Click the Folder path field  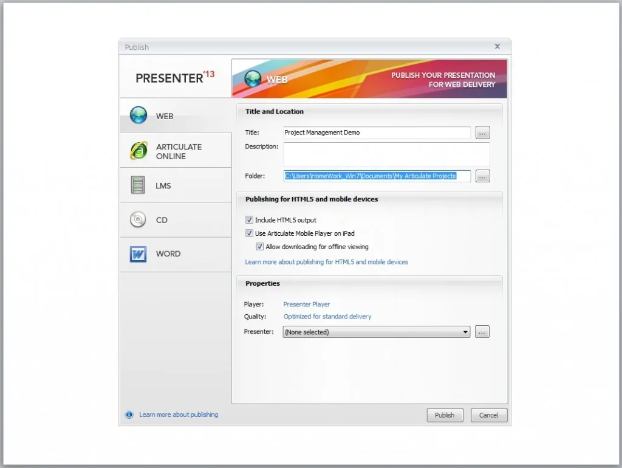377,176
